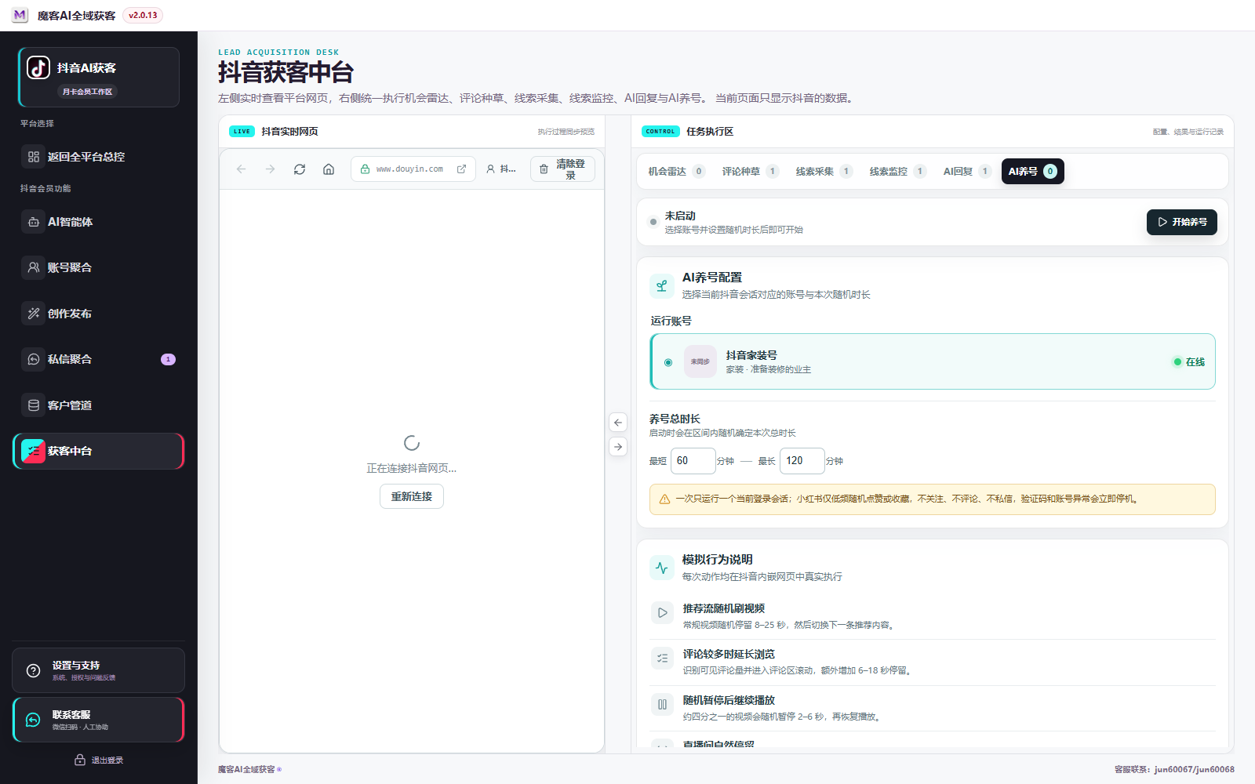Click the back arrow in embedded browser

pyautogui.click(x=242, y=169)
